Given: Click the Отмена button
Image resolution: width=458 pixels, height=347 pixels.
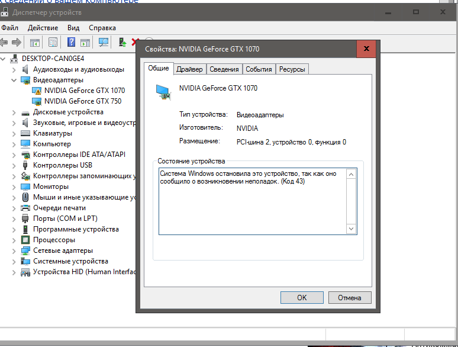Looking at the screenshot, I should (x=350, y=298).
